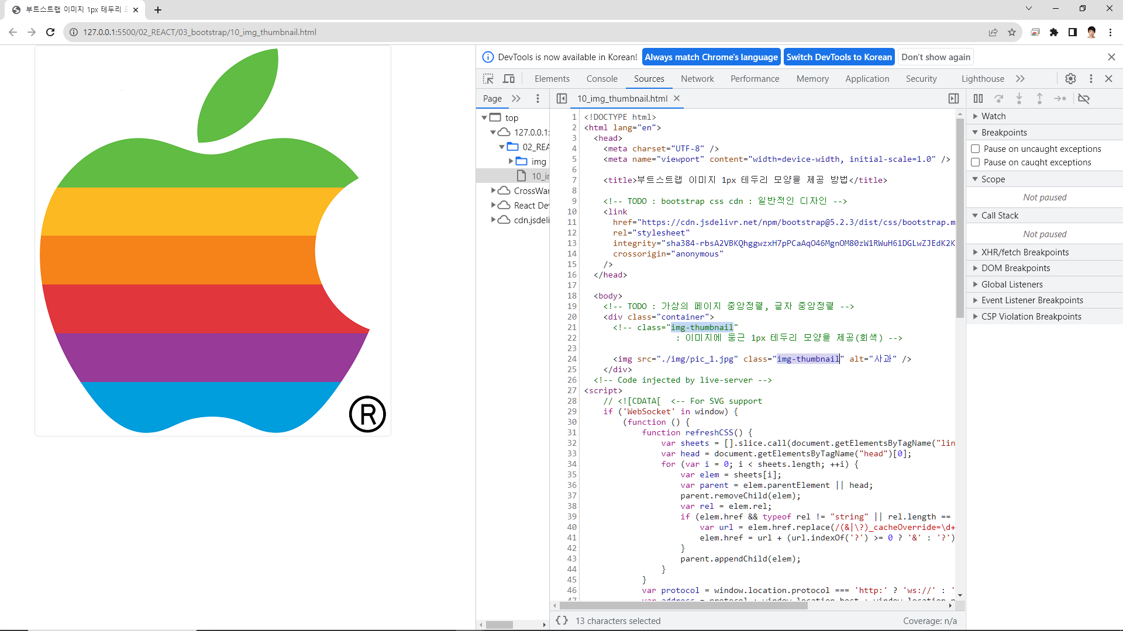This screenshot has width=1123, height=631.
Task: Enable Pause on uncaught exceptions
Action: point(976,149)
